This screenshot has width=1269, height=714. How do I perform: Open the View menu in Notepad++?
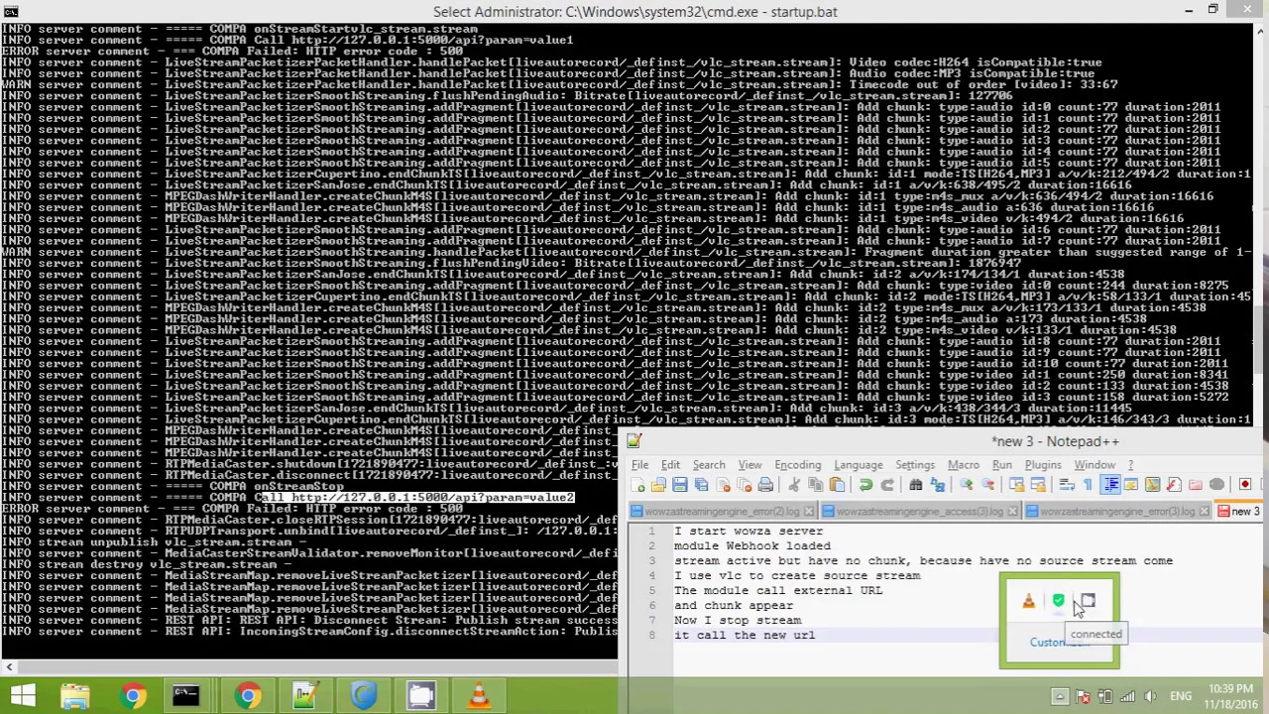750,465
